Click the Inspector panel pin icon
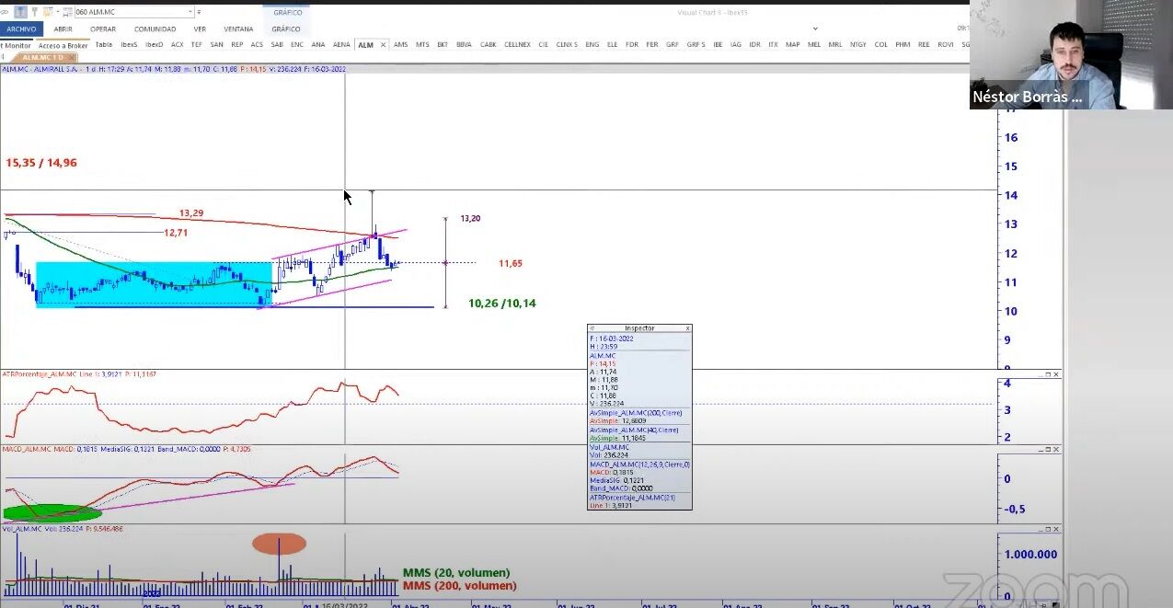 coord(592,328)
